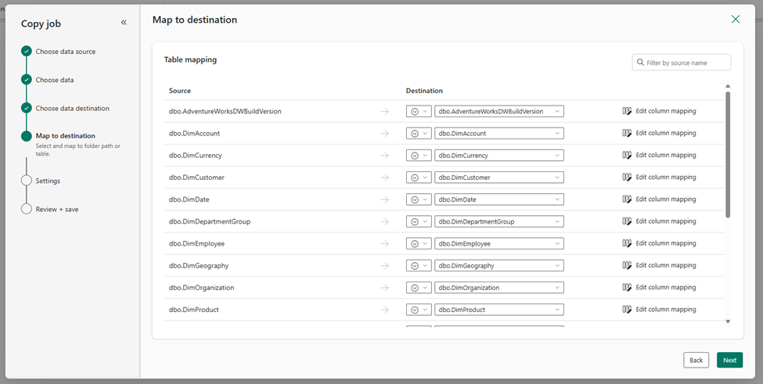Click the column mapping icon for dbo.DimEmployee
This screenshot has height=384, width=763.
[627, 243]
